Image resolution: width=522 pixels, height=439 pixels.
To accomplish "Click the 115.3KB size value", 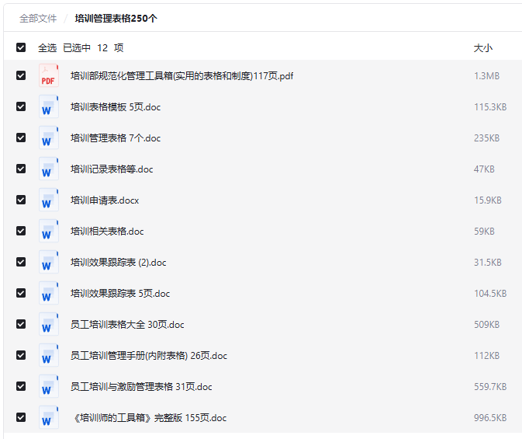I will click(490, 107).
